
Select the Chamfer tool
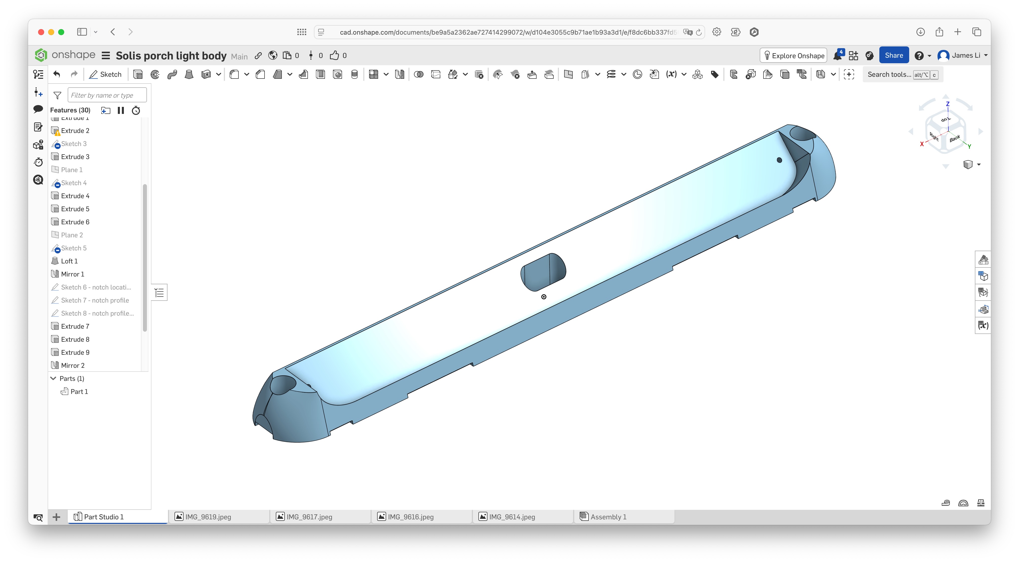coord(260,75)
